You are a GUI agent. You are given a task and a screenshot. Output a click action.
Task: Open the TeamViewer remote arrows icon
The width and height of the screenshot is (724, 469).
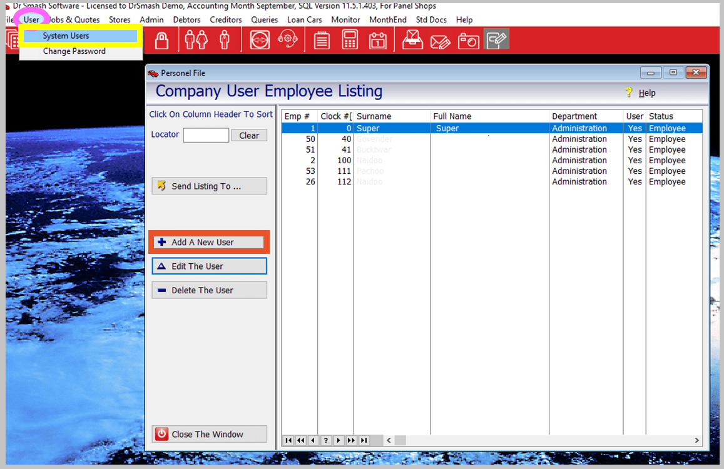tap(260, 39)
